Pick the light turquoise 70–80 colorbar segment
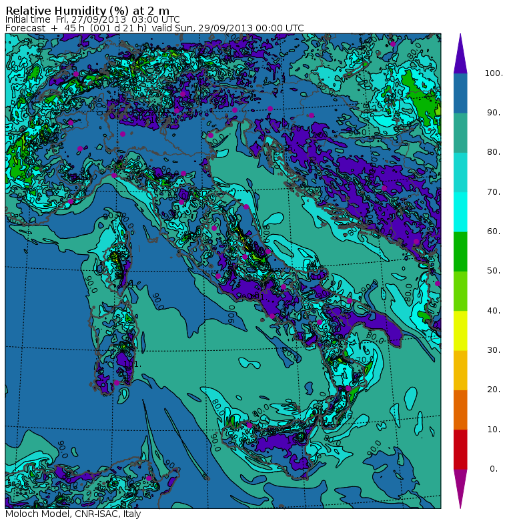 click(x=460, y=172)
